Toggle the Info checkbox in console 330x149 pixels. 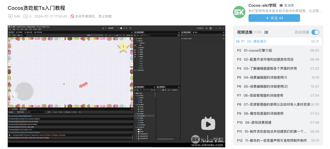(59, 112)
